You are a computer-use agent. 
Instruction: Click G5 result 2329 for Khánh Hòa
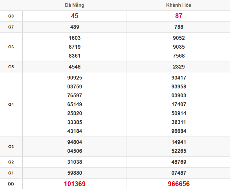[x=179, y=67]
